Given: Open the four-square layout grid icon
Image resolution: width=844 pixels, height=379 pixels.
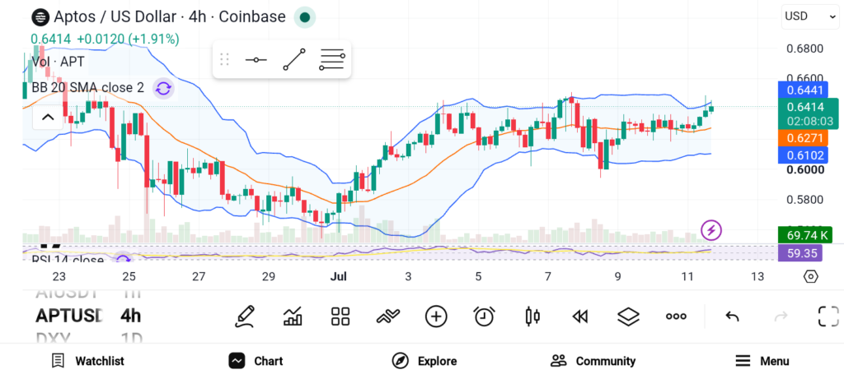Looking at the screenshot, I should (x=340, y=317).
